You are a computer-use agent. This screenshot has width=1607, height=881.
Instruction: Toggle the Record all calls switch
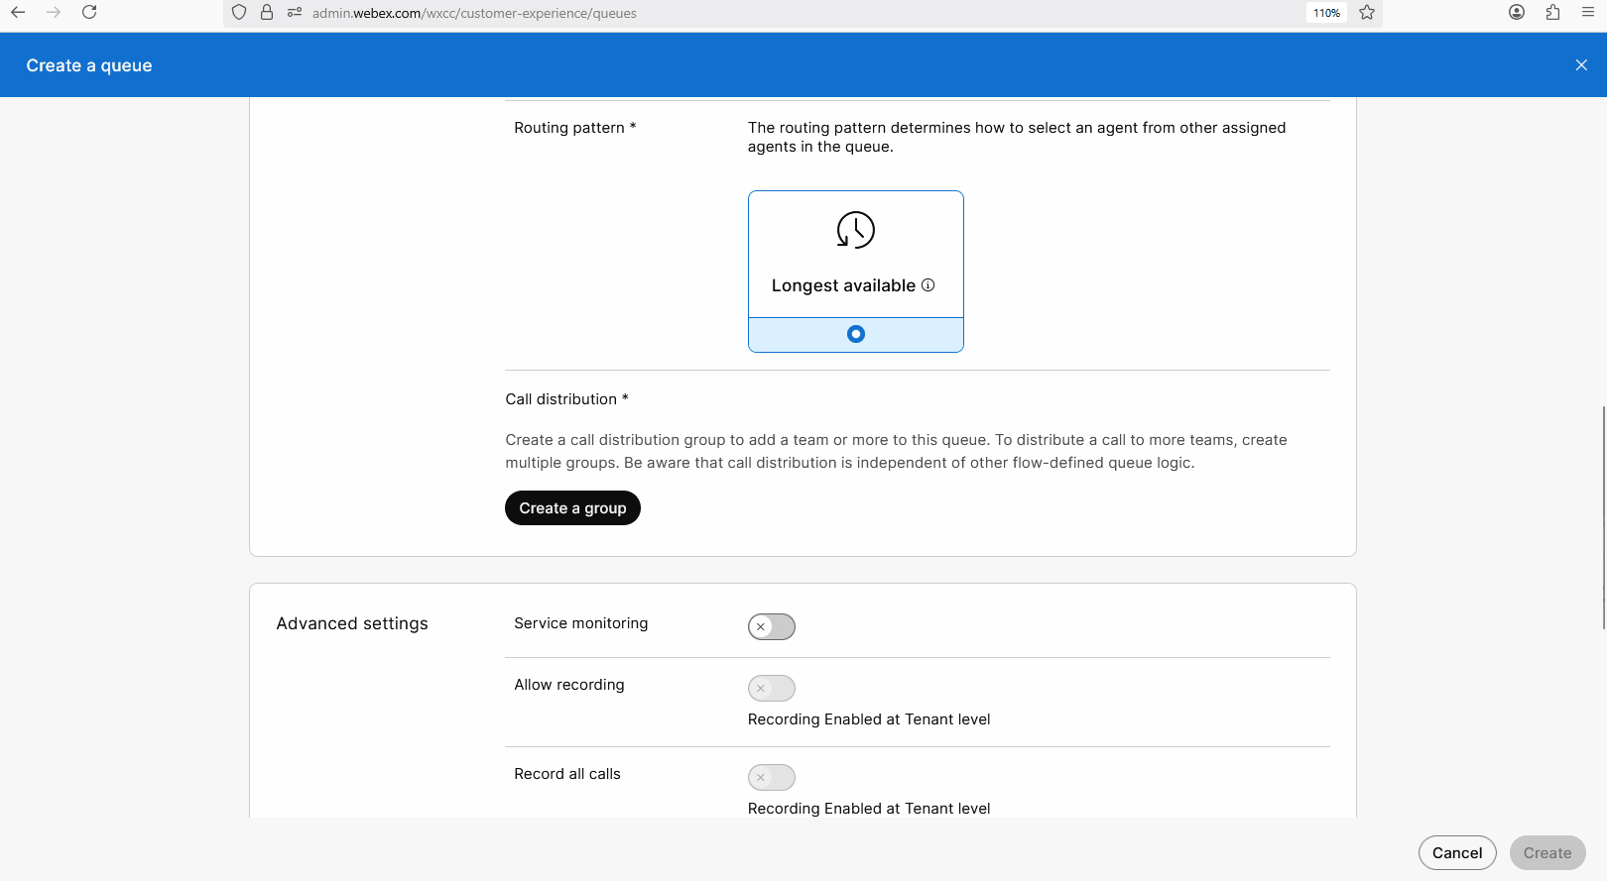point(772,777)
